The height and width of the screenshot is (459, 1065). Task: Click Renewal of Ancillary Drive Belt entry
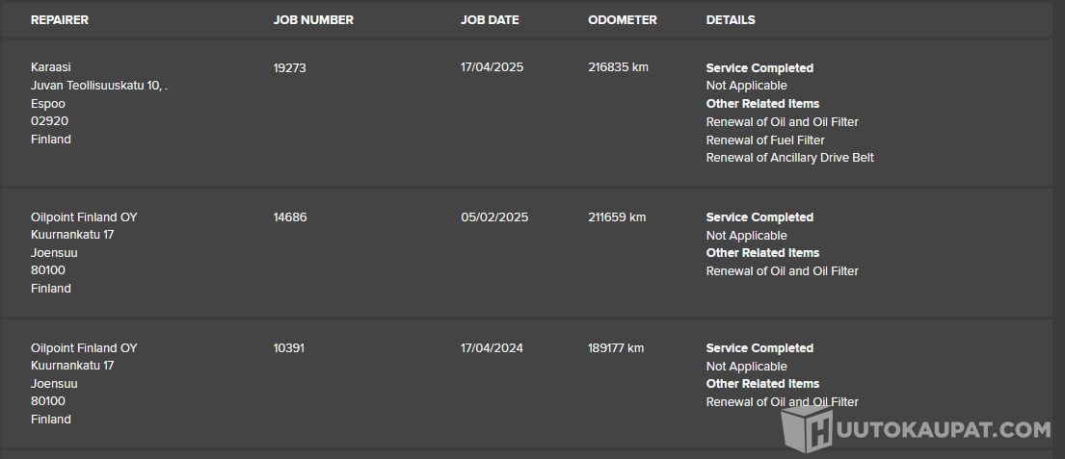point(789,158)
